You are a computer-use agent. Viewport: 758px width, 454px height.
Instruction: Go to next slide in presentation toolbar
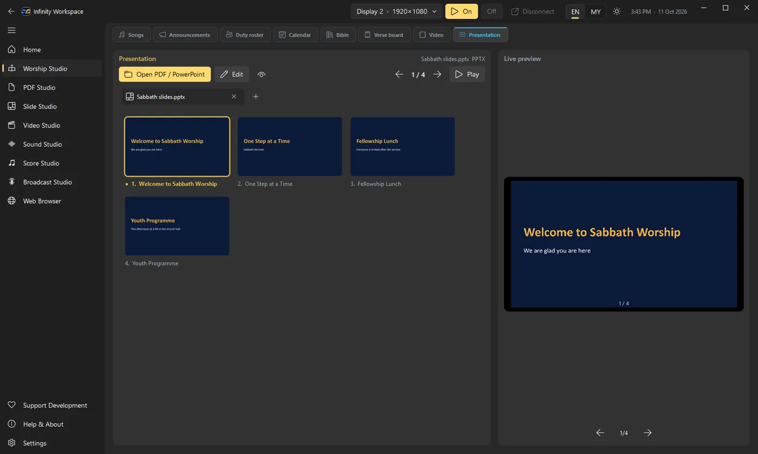pos(437,75)
